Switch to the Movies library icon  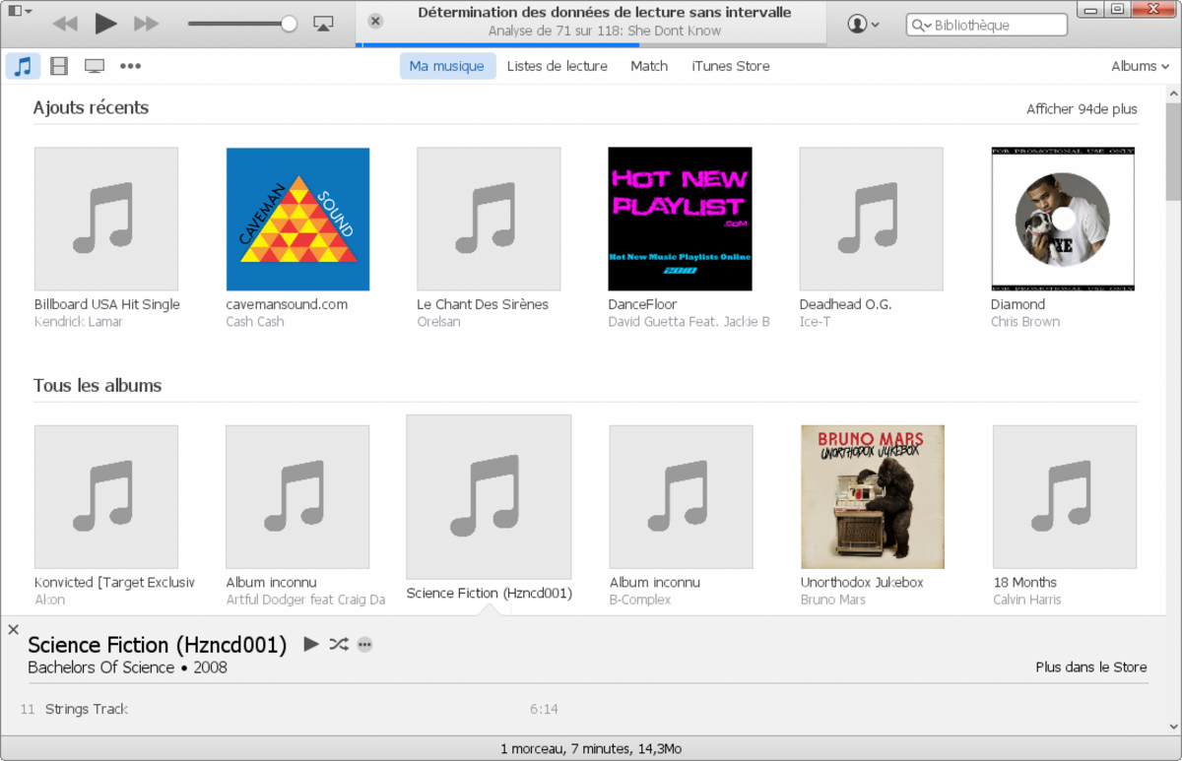click(59, 66)
